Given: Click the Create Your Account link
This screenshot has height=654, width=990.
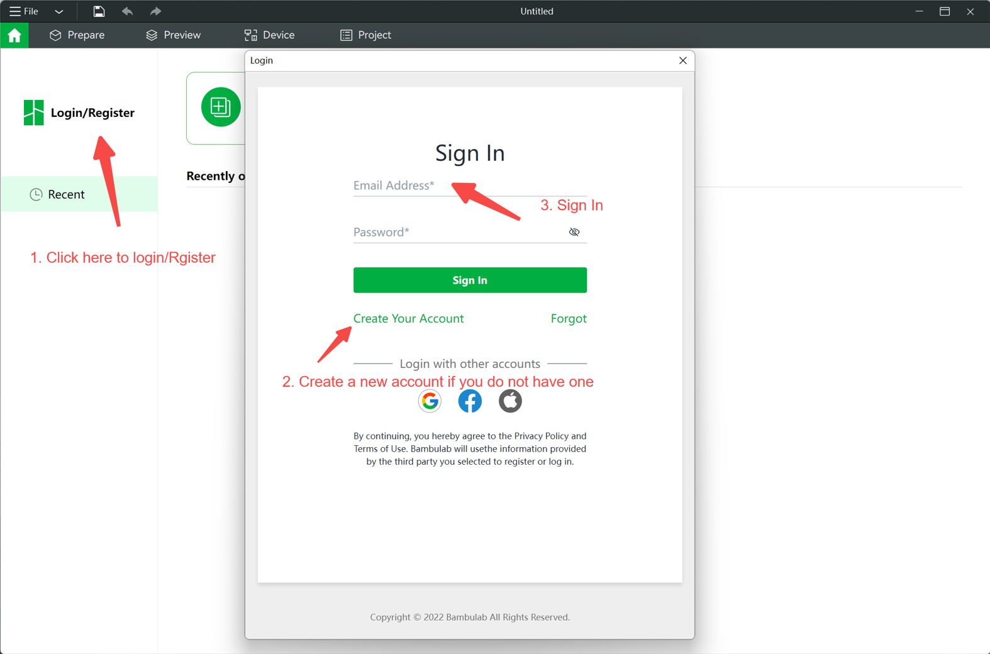Looking at the screenshot, I should [x=408, y=318].
